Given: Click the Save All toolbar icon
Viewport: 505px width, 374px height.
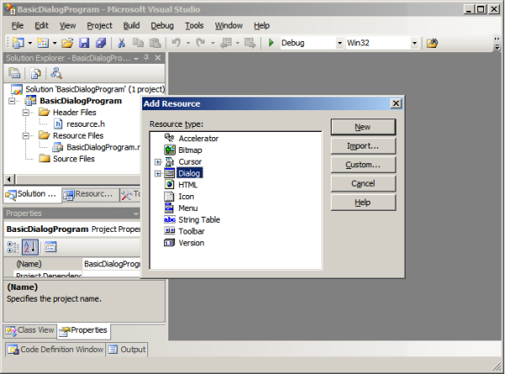Looking at the screenshot, I should [101, 43].
